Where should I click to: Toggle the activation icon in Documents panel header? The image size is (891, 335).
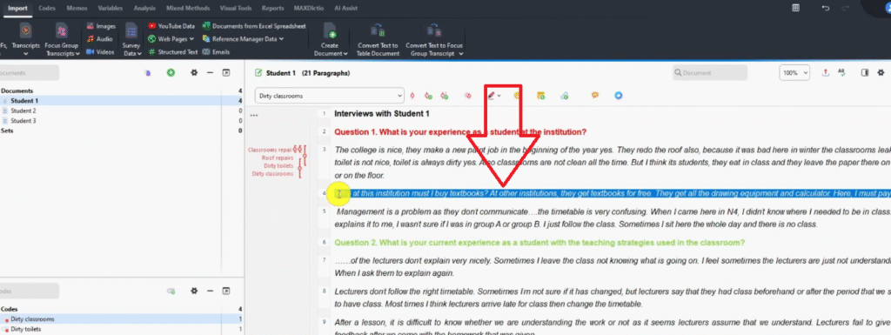(x=170, y=73)
